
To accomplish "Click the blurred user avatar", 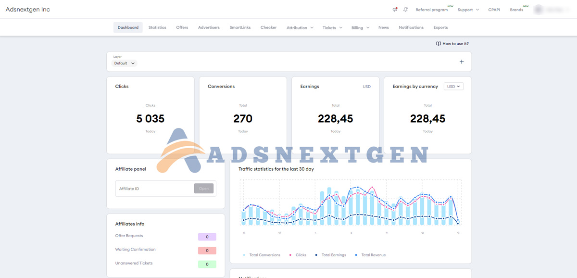I will pos(539,10).
